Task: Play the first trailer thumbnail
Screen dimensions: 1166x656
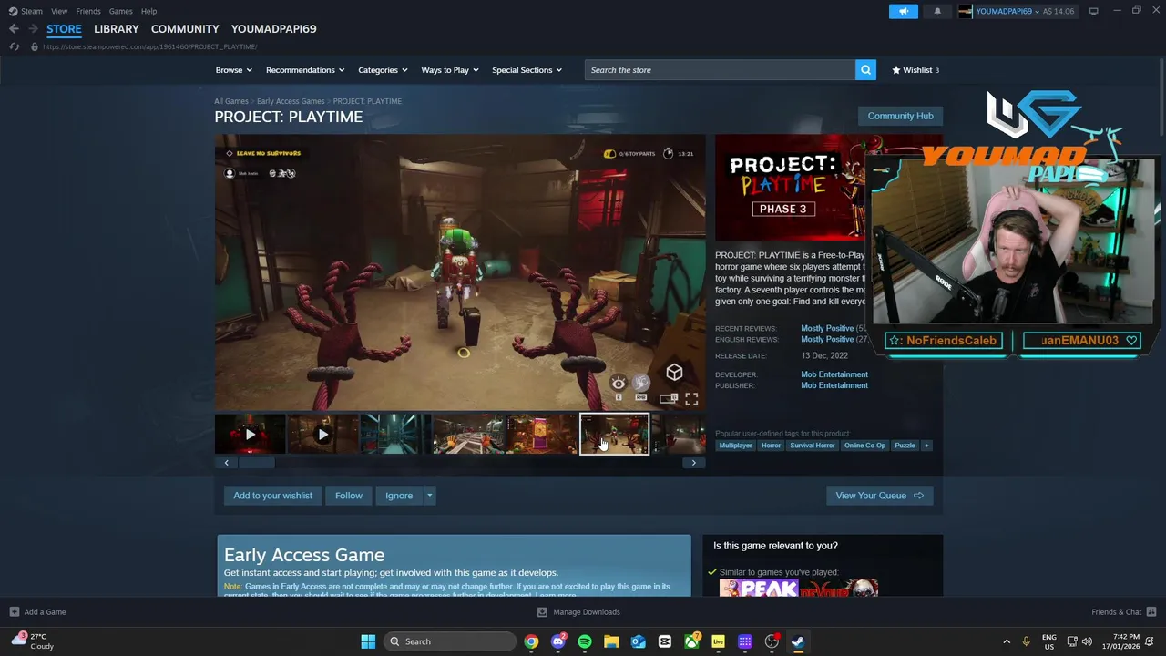Action: [251, 435]
